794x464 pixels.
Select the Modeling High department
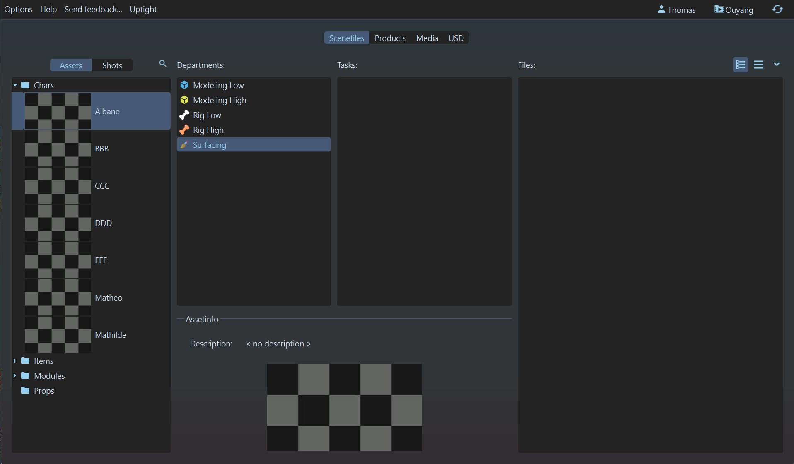pos(220,100)
